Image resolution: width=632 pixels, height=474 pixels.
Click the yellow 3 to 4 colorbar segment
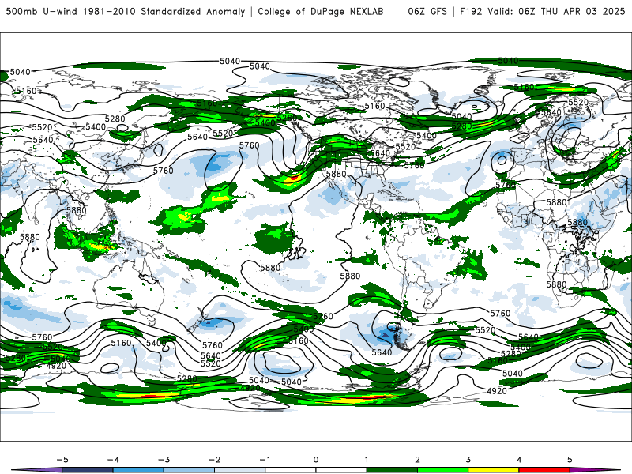coord(493,470)
